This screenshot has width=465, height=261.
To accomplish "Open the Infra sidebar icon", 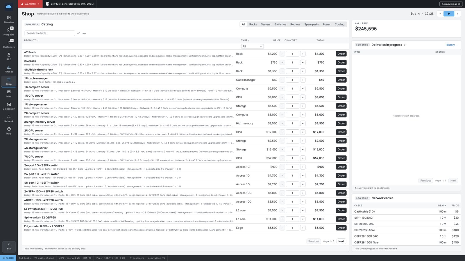I will click(x=9, y=94).
